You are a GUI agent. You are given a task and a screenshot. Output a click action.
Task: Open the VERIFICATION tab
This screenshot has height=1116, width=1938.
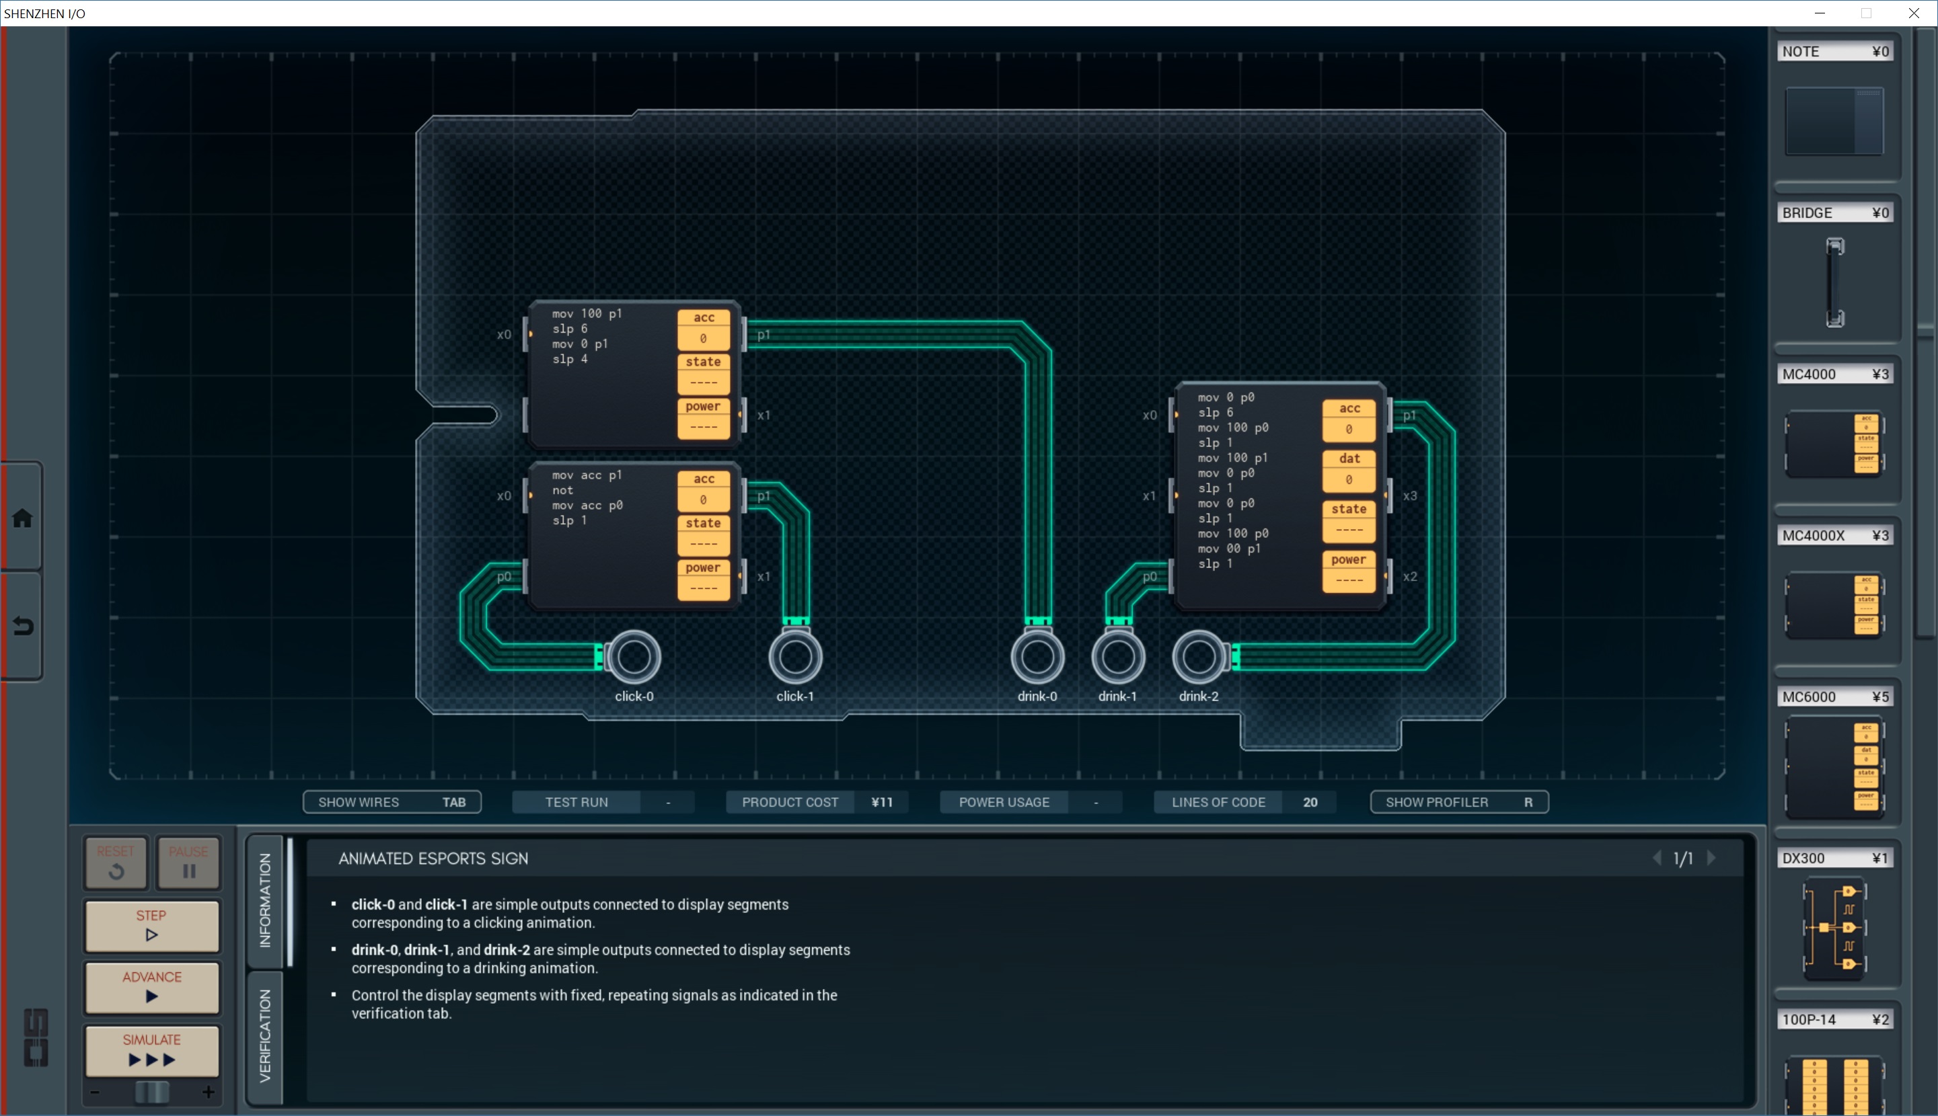pos(265,1035)
